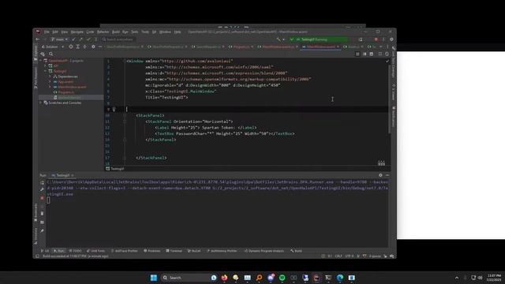505x284 pixels.
Task: Open Spotify from the taskbar
Action: pos(282,278)
